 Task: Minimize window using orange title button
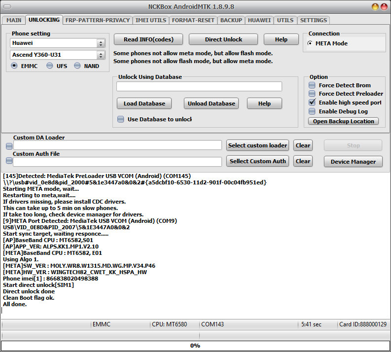(375, 7)
